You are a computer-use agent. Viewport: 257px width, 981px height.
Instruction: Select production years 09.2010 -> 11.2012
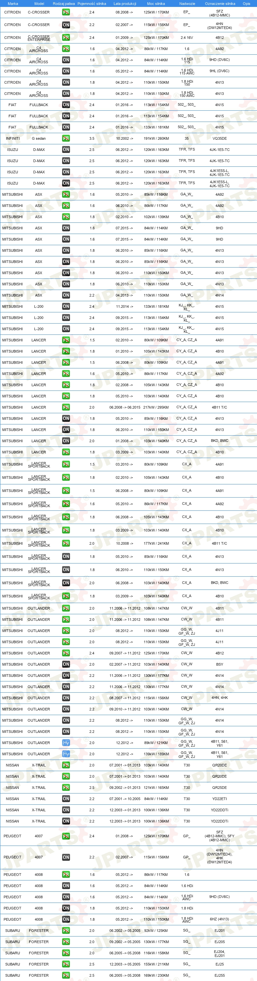pos(125,709)
